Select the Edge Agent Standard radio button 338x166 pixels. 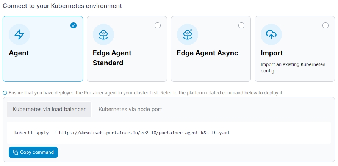tap(158, 25)
